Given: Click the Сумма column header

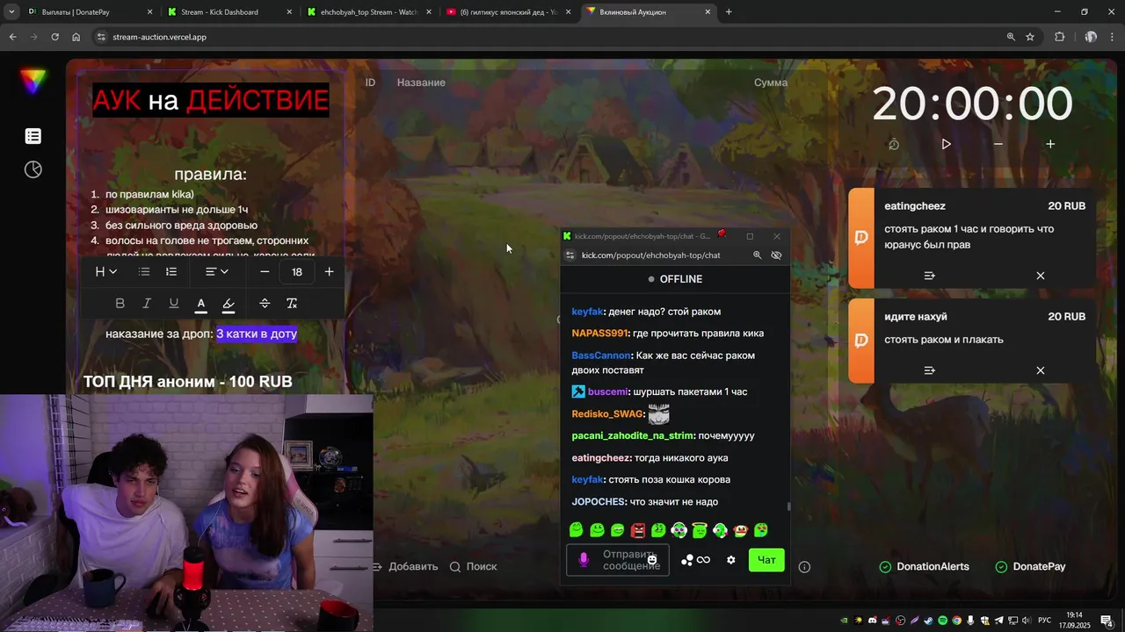Looking at the screenshot, I should pos(771,83).
